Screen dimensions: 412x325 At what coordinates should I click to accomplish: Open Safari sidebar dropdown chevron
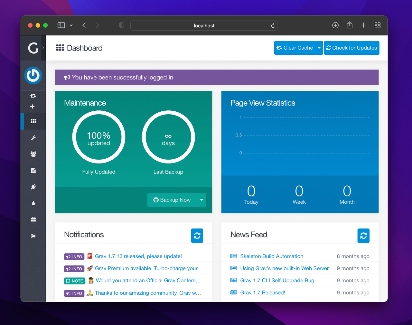(71, 25)
